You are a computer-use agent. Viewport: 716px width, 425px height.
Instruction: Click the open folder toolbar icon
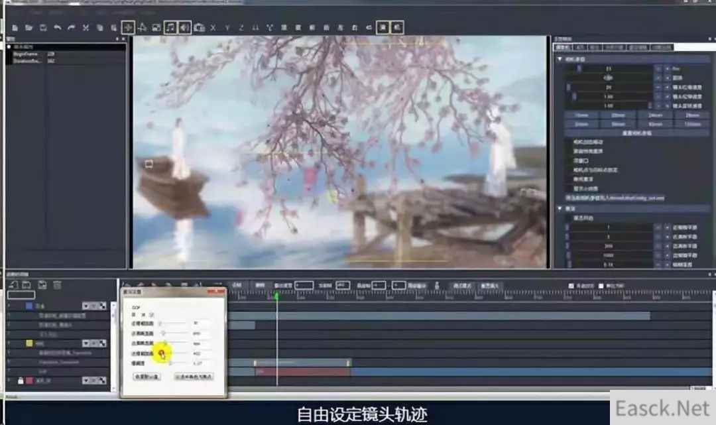click(29, 28)
